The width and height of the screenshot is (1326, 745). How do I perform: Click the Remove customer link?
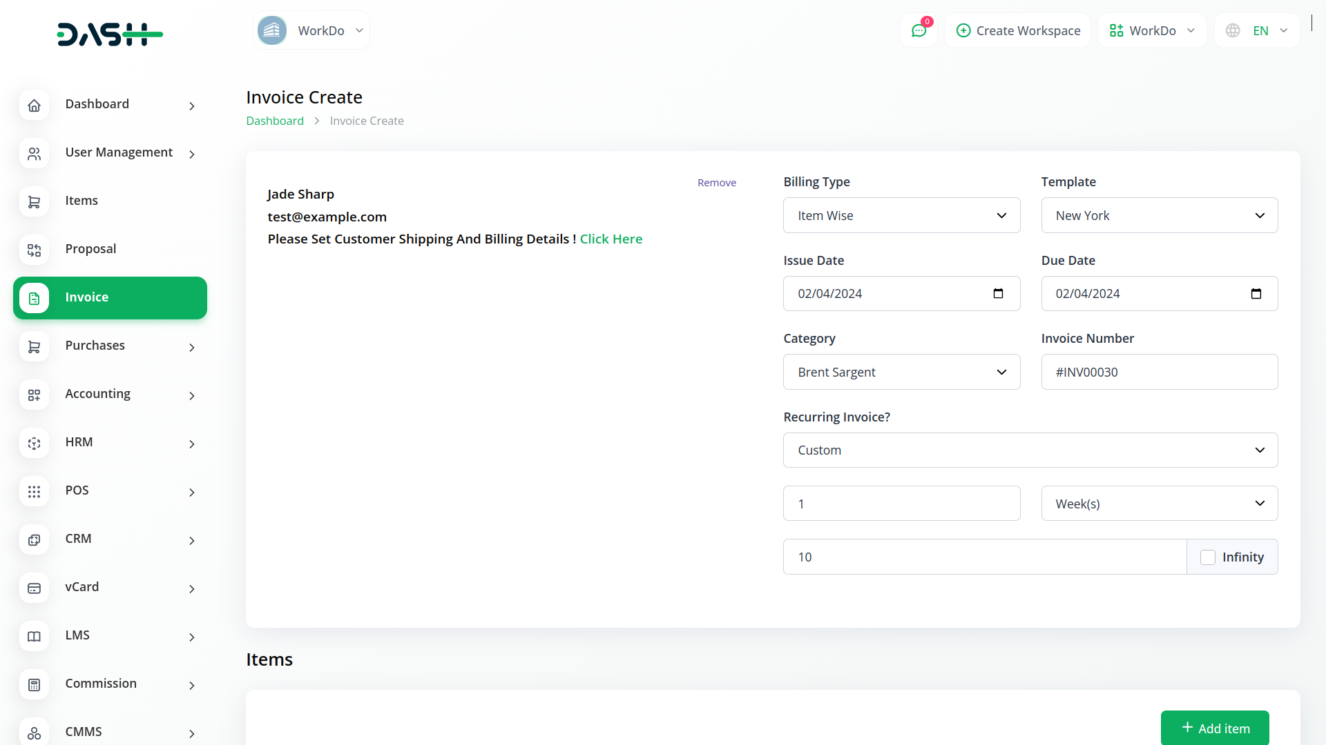pos(716,183)
